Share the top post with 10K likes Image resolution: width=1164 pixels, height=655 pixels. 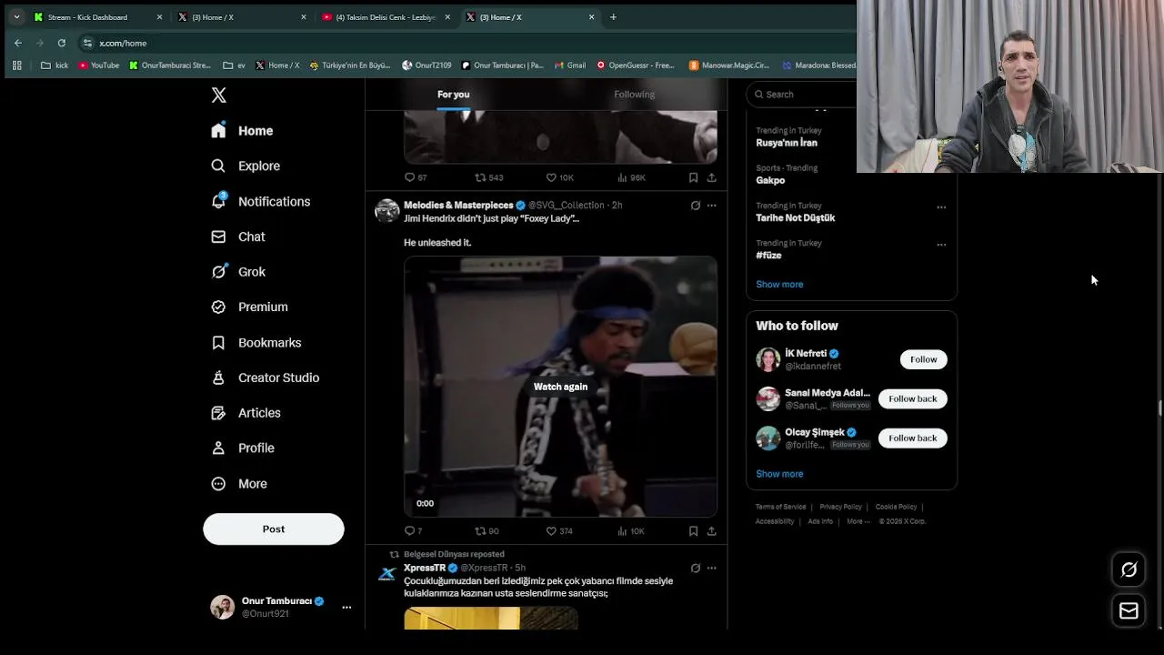tap(711, 177)
